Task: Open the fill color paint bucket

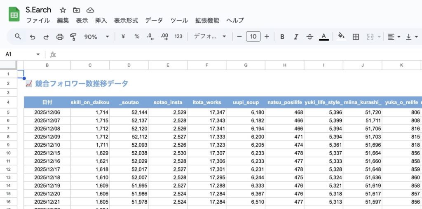Action: (x=341, y=36)
